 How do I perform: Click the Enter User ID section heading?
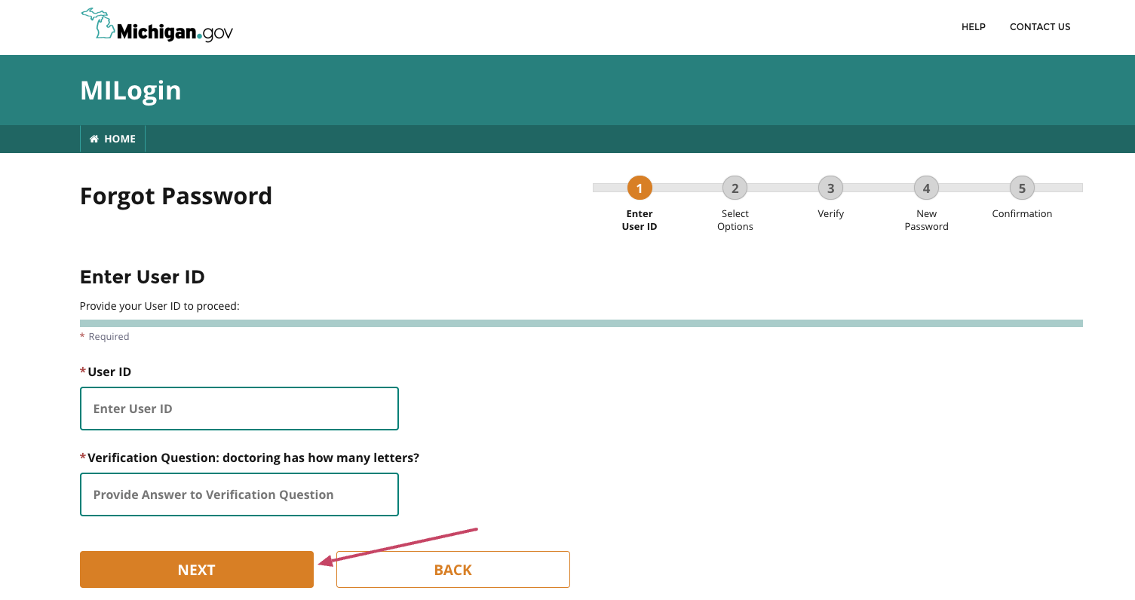(143, 277)
